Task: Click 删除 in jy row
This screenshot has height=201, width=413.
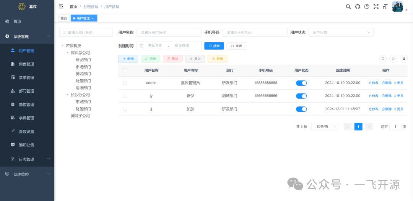Action: (387, 96)
